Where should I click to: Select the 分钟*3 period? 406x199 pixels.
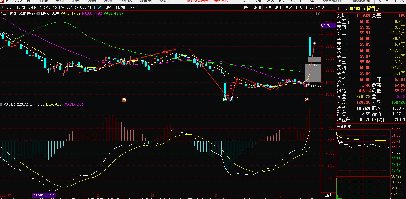(45, 7)
